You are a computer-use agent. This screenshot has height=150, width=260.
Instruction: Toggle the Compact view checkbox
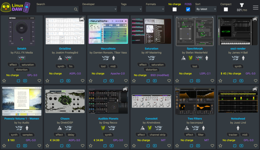coord(226,9)
